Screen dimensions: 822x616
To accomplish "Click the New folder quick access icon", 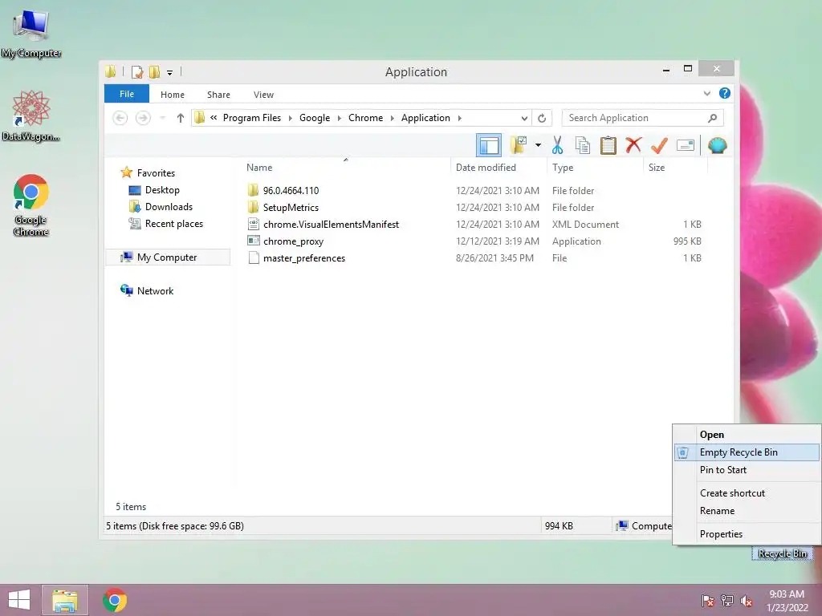I will (x=155, y=71).
